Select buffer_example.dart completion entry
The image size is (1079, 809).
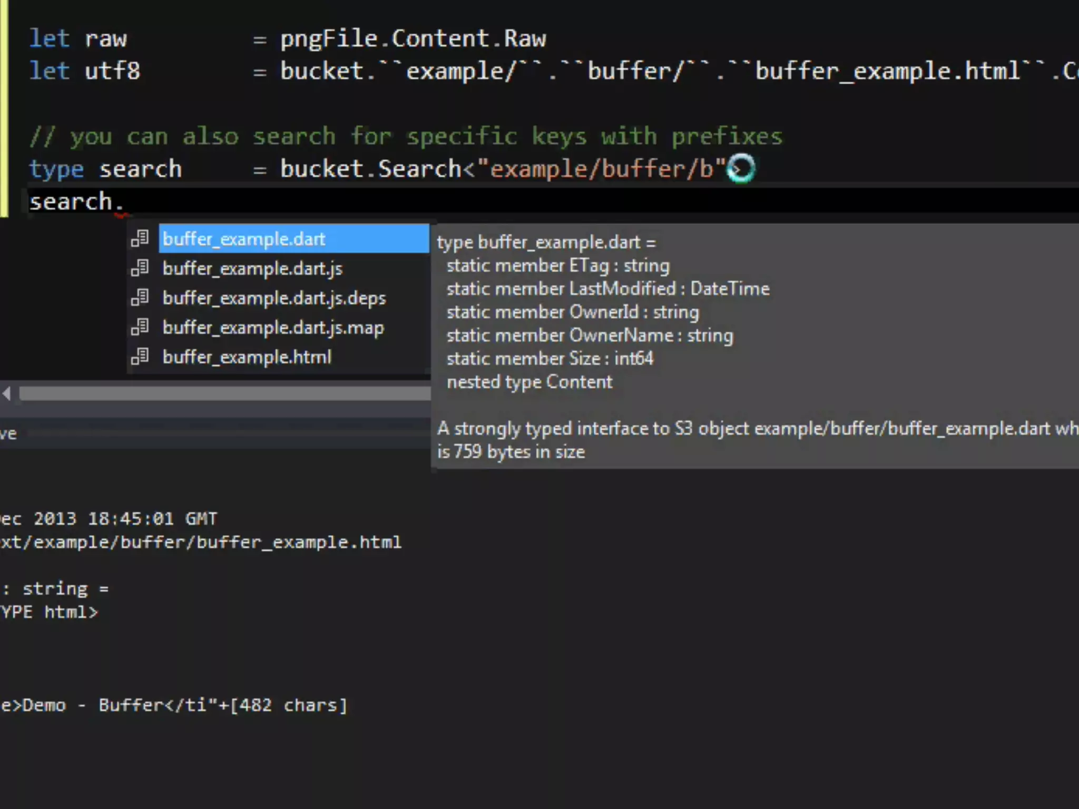(x=243, y=239)
